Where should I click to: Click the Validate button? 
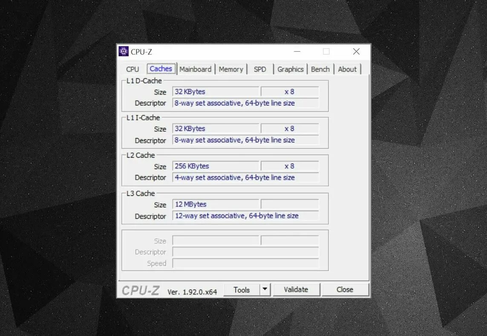[297, 289]
